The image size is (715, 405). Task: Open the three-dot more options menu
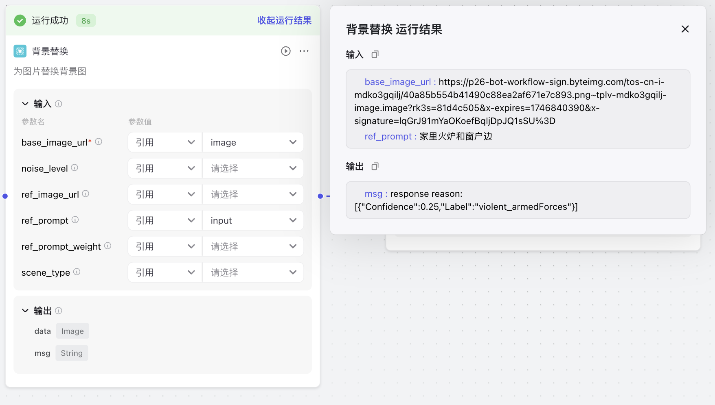pos(304,51)
